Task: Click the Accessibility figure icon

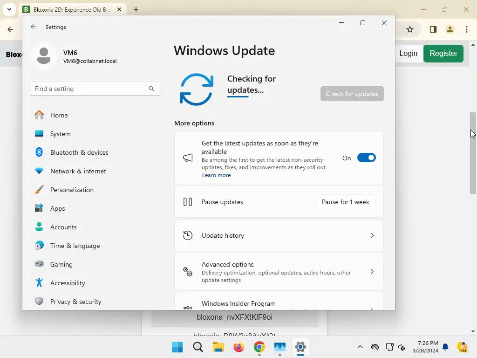Action: pyautogui.click(x=39, y=283)
